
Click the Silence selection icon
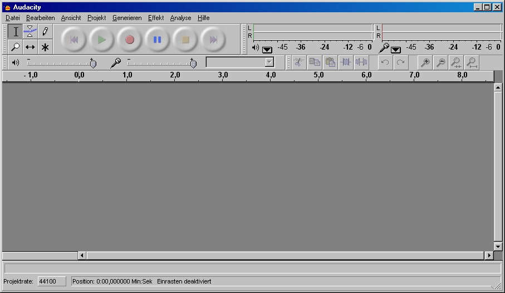[361, 62]
